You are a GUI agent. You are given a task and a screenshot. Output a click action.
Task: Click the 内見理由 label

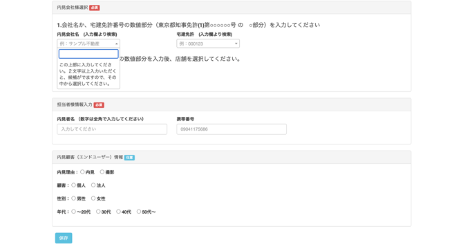click(x=67, y=172)
